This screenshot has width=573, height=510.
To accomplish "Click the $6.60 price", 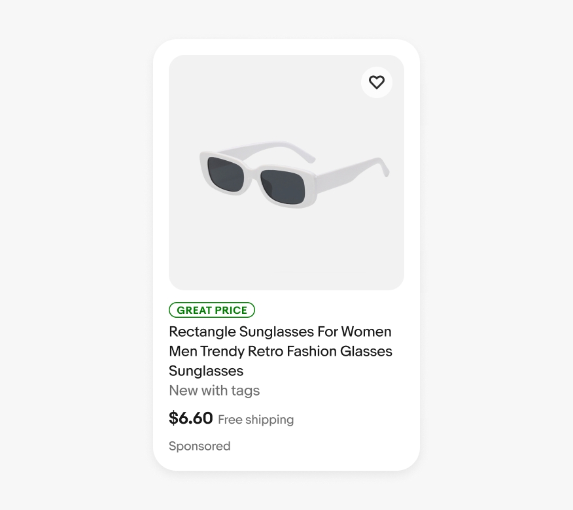I will 190,418.
